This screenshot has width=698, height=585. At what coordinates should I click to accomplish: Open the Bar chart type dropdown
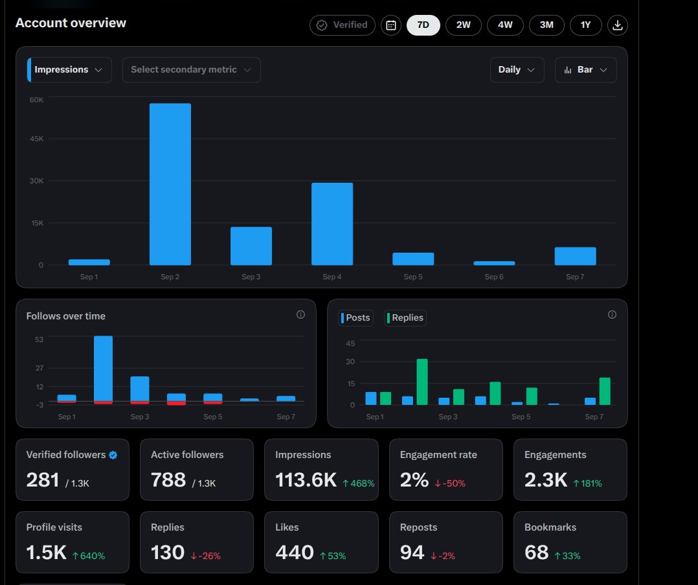[x=586, y=70]
